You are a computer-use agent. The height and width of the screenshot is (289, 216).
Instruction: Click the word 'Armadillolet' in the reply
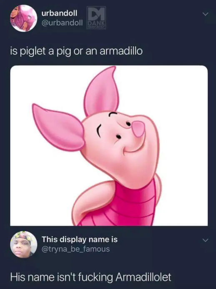pos(143,277)
